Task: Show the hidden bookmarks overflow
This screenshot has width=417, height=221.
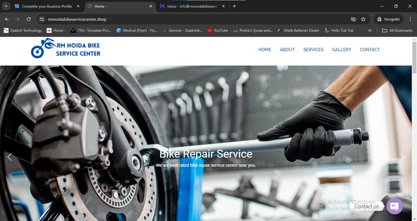Action: pos(370,30)
